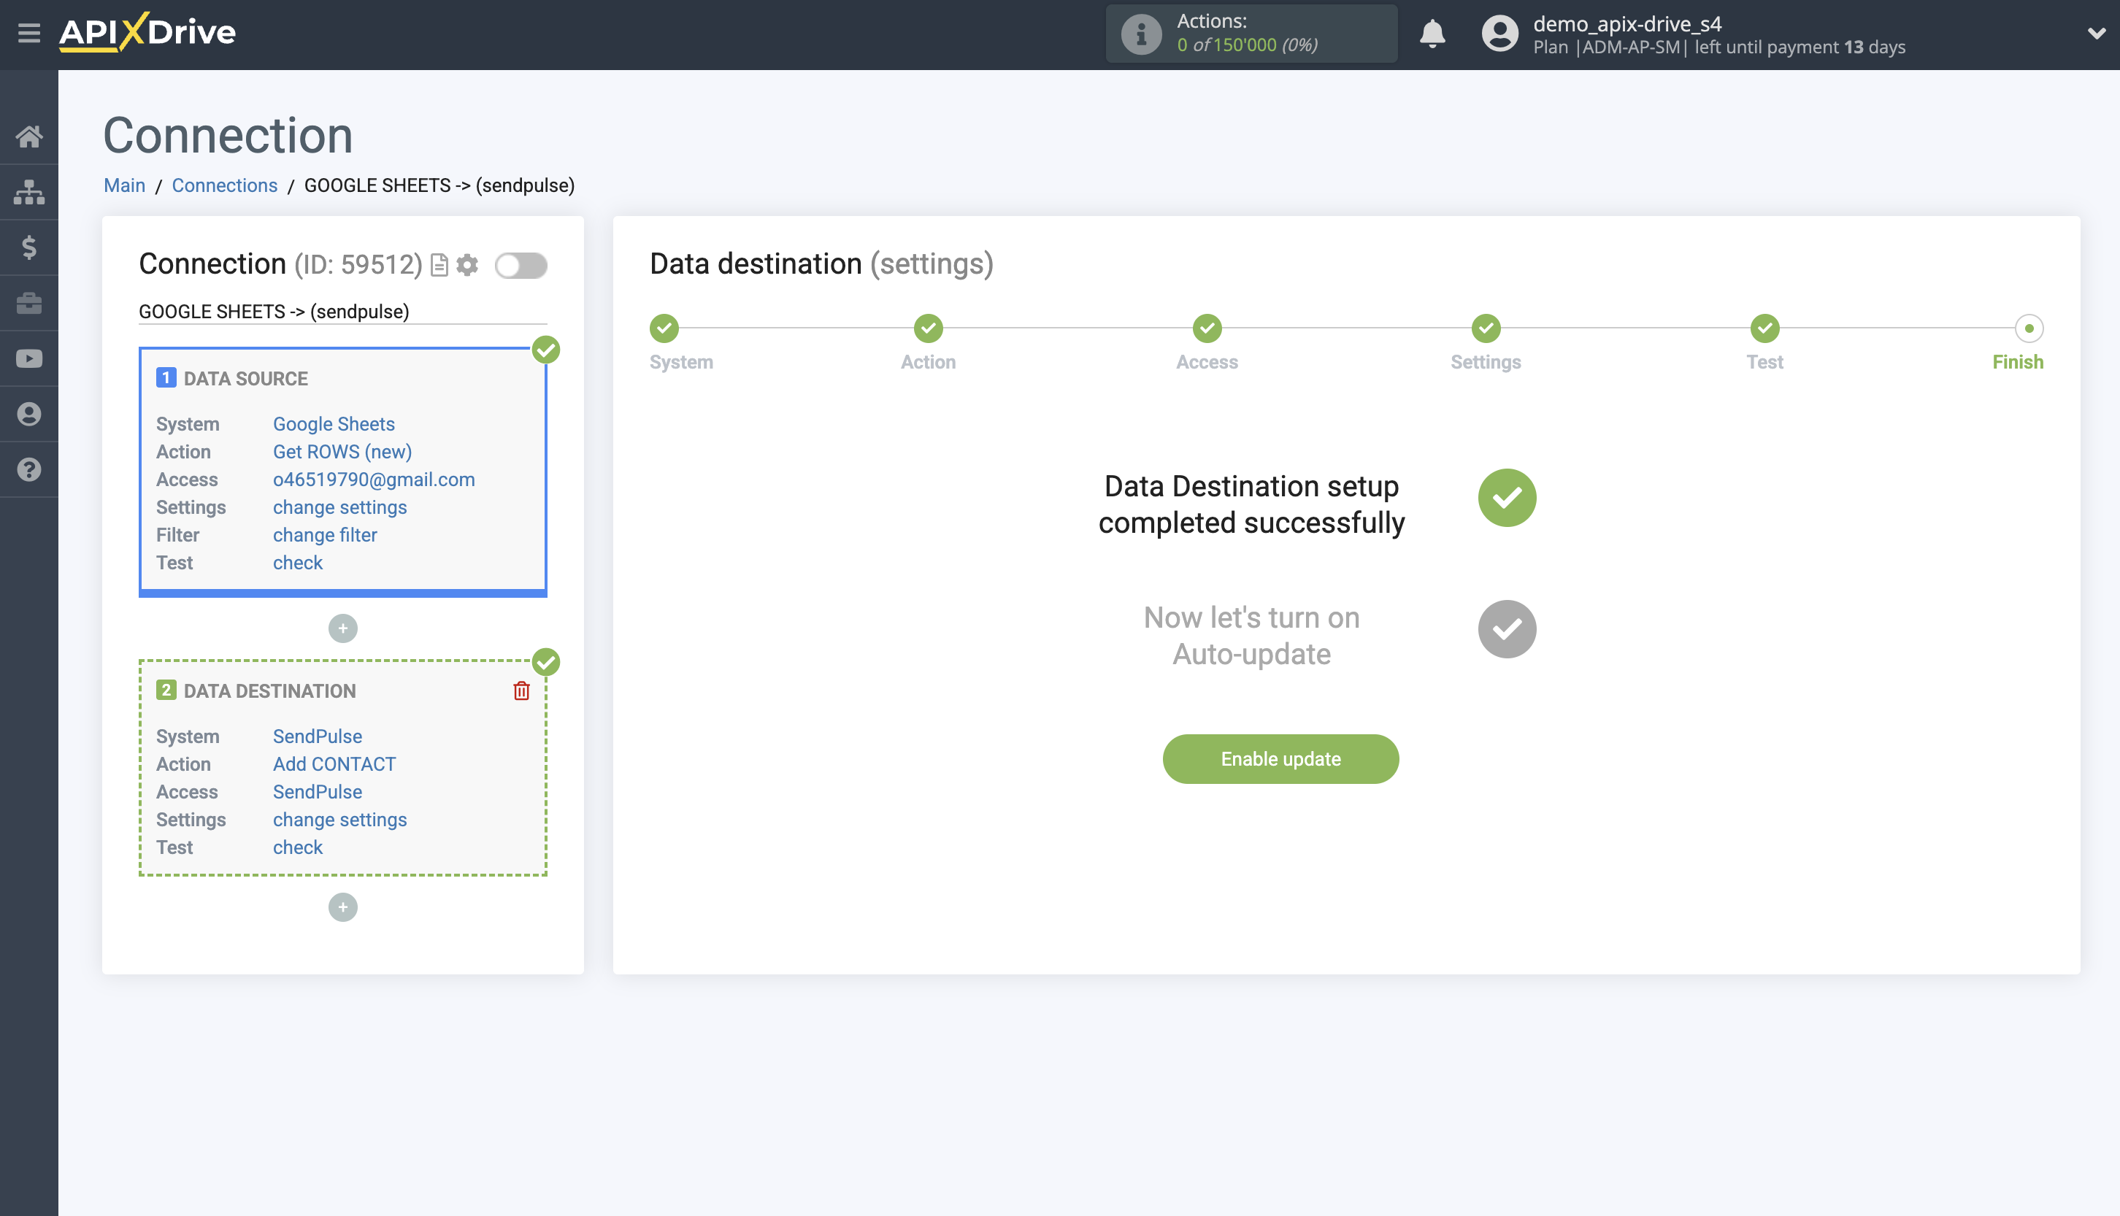
Task: Go to the Settings step
Action: pos(1486,328)
